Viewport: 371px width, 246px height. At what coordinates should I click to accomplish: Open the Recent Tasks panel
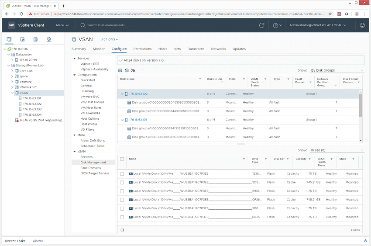click(x=15, y=241)
